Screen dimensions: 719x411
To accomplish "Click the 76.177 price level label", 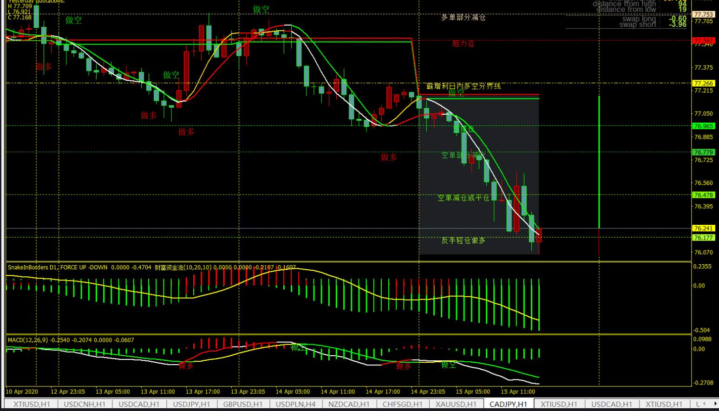I will (703, 238).
